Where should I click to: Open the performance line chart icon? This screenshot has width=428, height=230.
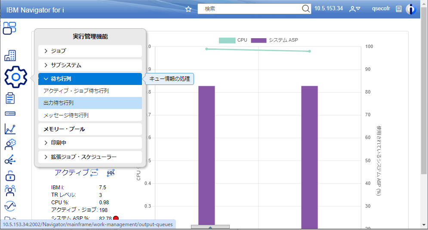tap(10, 129)
